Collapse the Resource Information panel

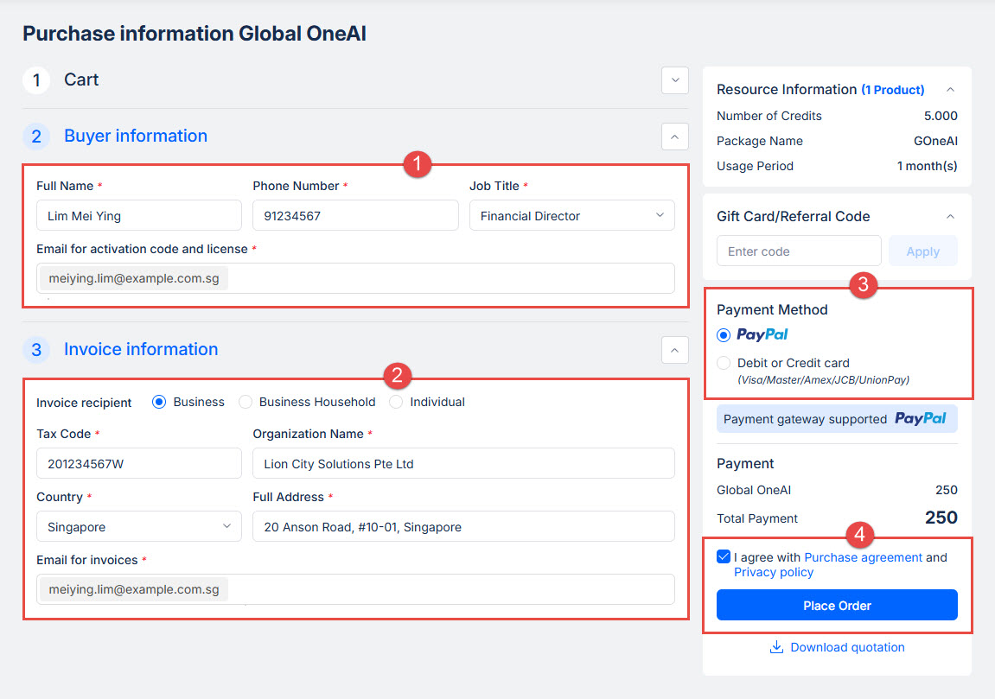click(x=950, y=90)
